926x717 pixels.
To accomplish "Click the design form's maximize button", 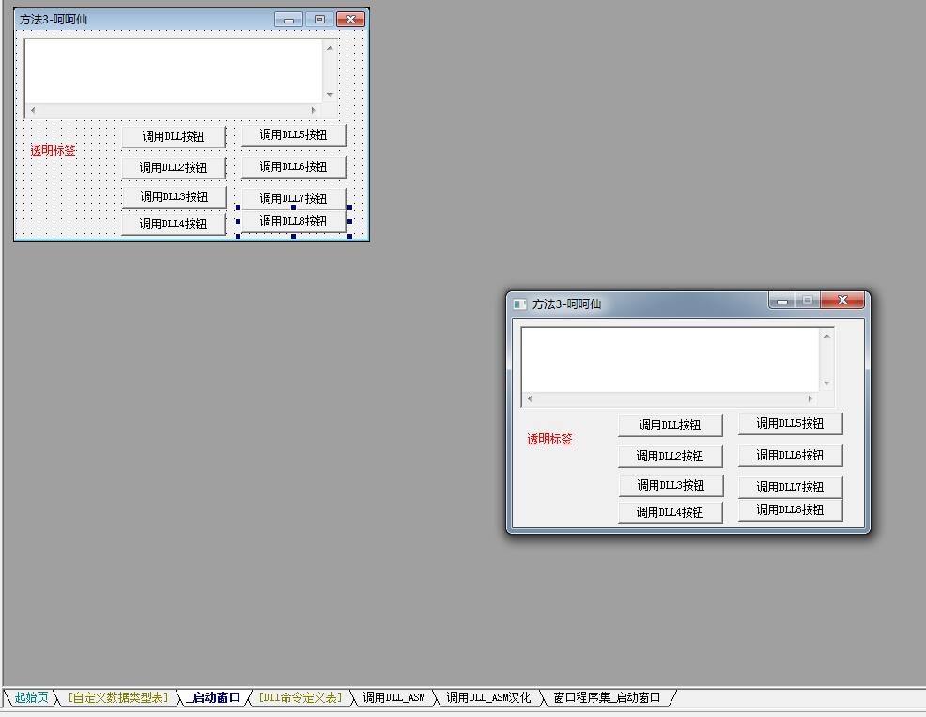I will click(x=319, y=20).
